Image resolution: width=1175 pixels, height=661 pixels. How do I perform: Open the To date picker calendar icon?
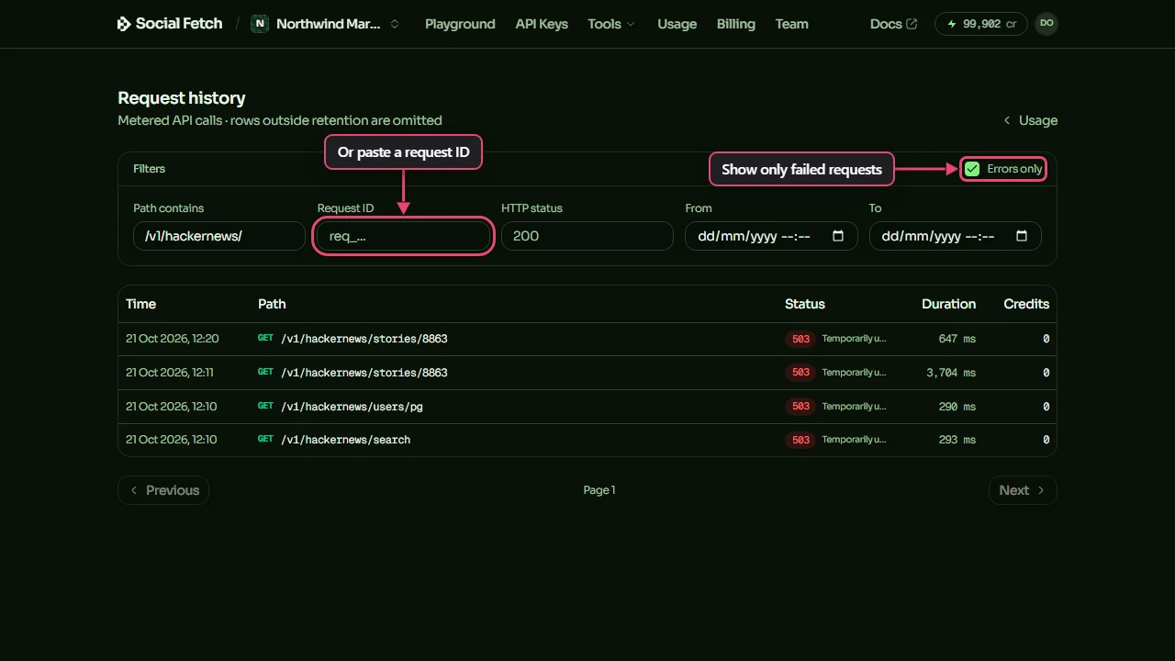point(1022,236)
